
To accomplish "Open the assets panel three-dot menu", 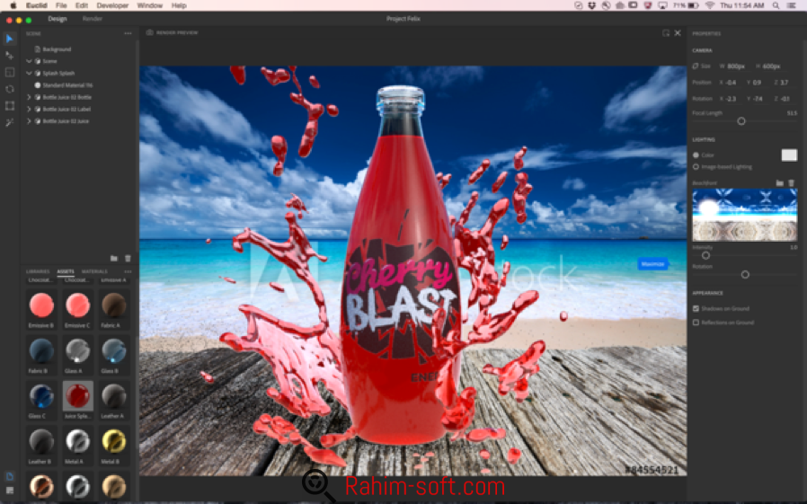I will click(x=128, y=271).
